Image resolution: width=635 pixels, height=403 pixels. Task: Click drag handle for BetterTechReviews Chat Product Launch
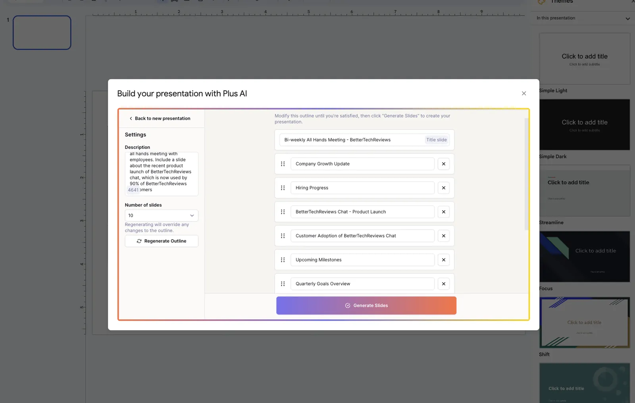point(283,212)
